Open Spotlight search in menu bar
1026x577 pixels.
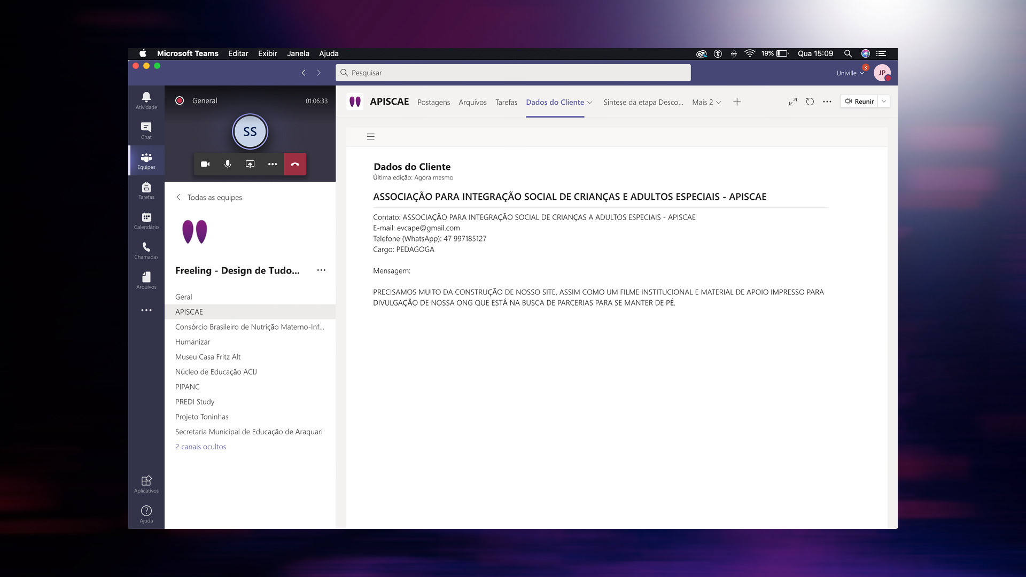tap(848, 53)
